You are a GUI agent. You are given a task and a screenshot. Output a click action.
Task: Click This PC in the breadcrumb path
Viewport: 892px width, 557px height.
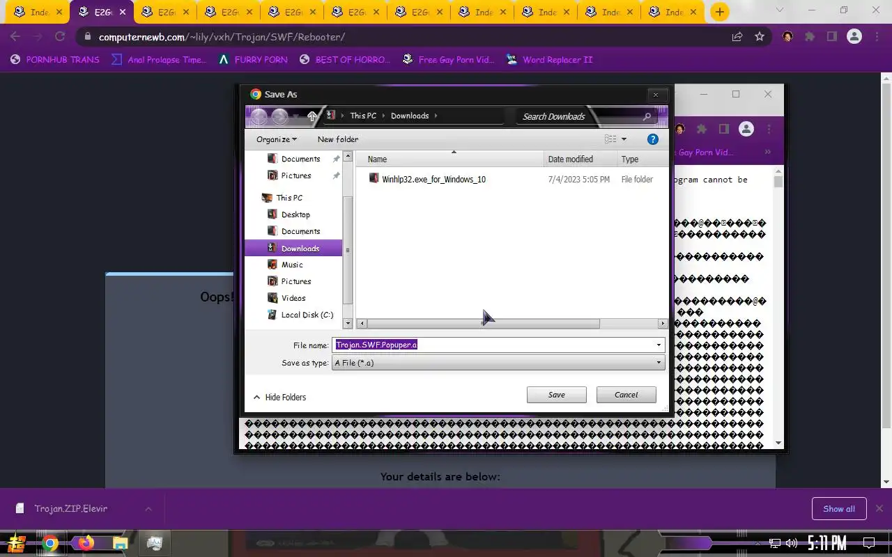pos(363,116)
